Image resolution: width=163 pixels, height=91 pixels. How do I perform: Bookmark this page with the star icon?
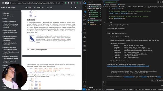point(62,3)
